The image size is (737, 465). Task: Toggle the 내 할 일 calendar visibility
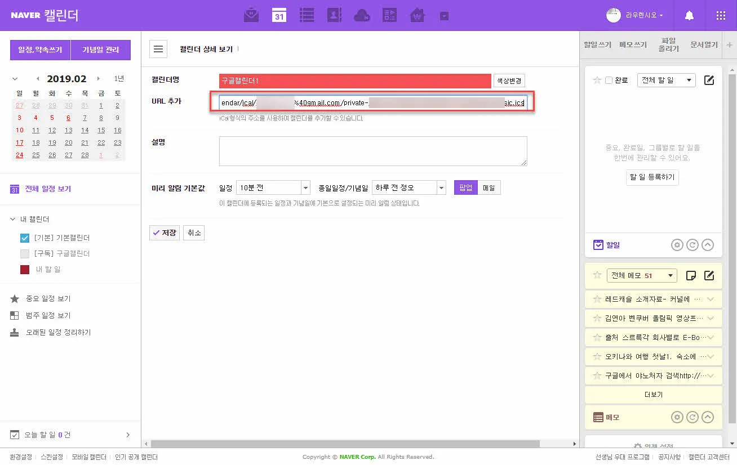[x=25, y=269]
